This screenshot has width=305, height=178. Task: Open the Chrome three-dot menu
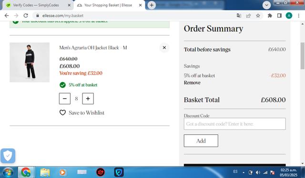[299, 16]
